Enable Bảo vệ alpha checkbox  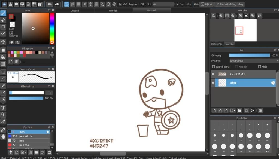[213, 67]
